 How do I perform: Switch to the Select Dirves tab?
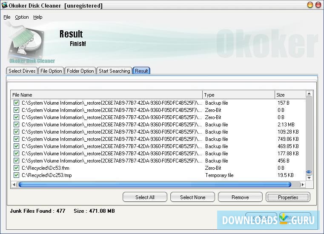coord(22,71)
